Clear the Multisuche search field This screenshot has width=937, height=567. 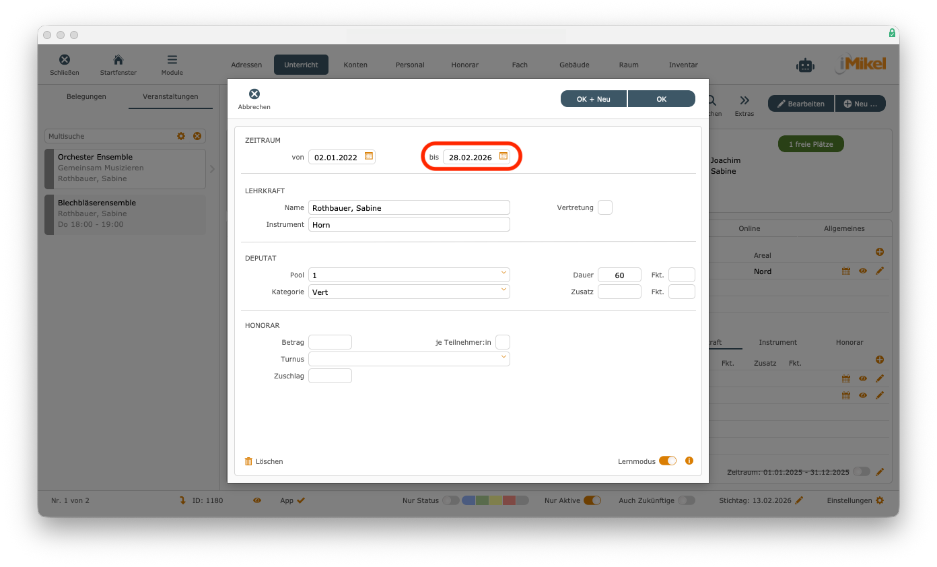coord(197,136)
